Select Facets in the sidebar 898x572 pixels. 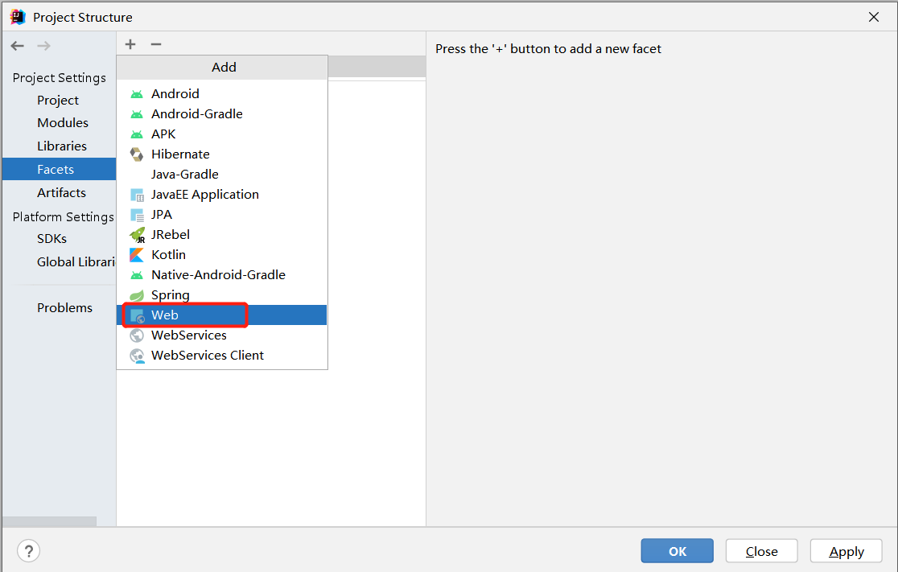pos(59,170)
